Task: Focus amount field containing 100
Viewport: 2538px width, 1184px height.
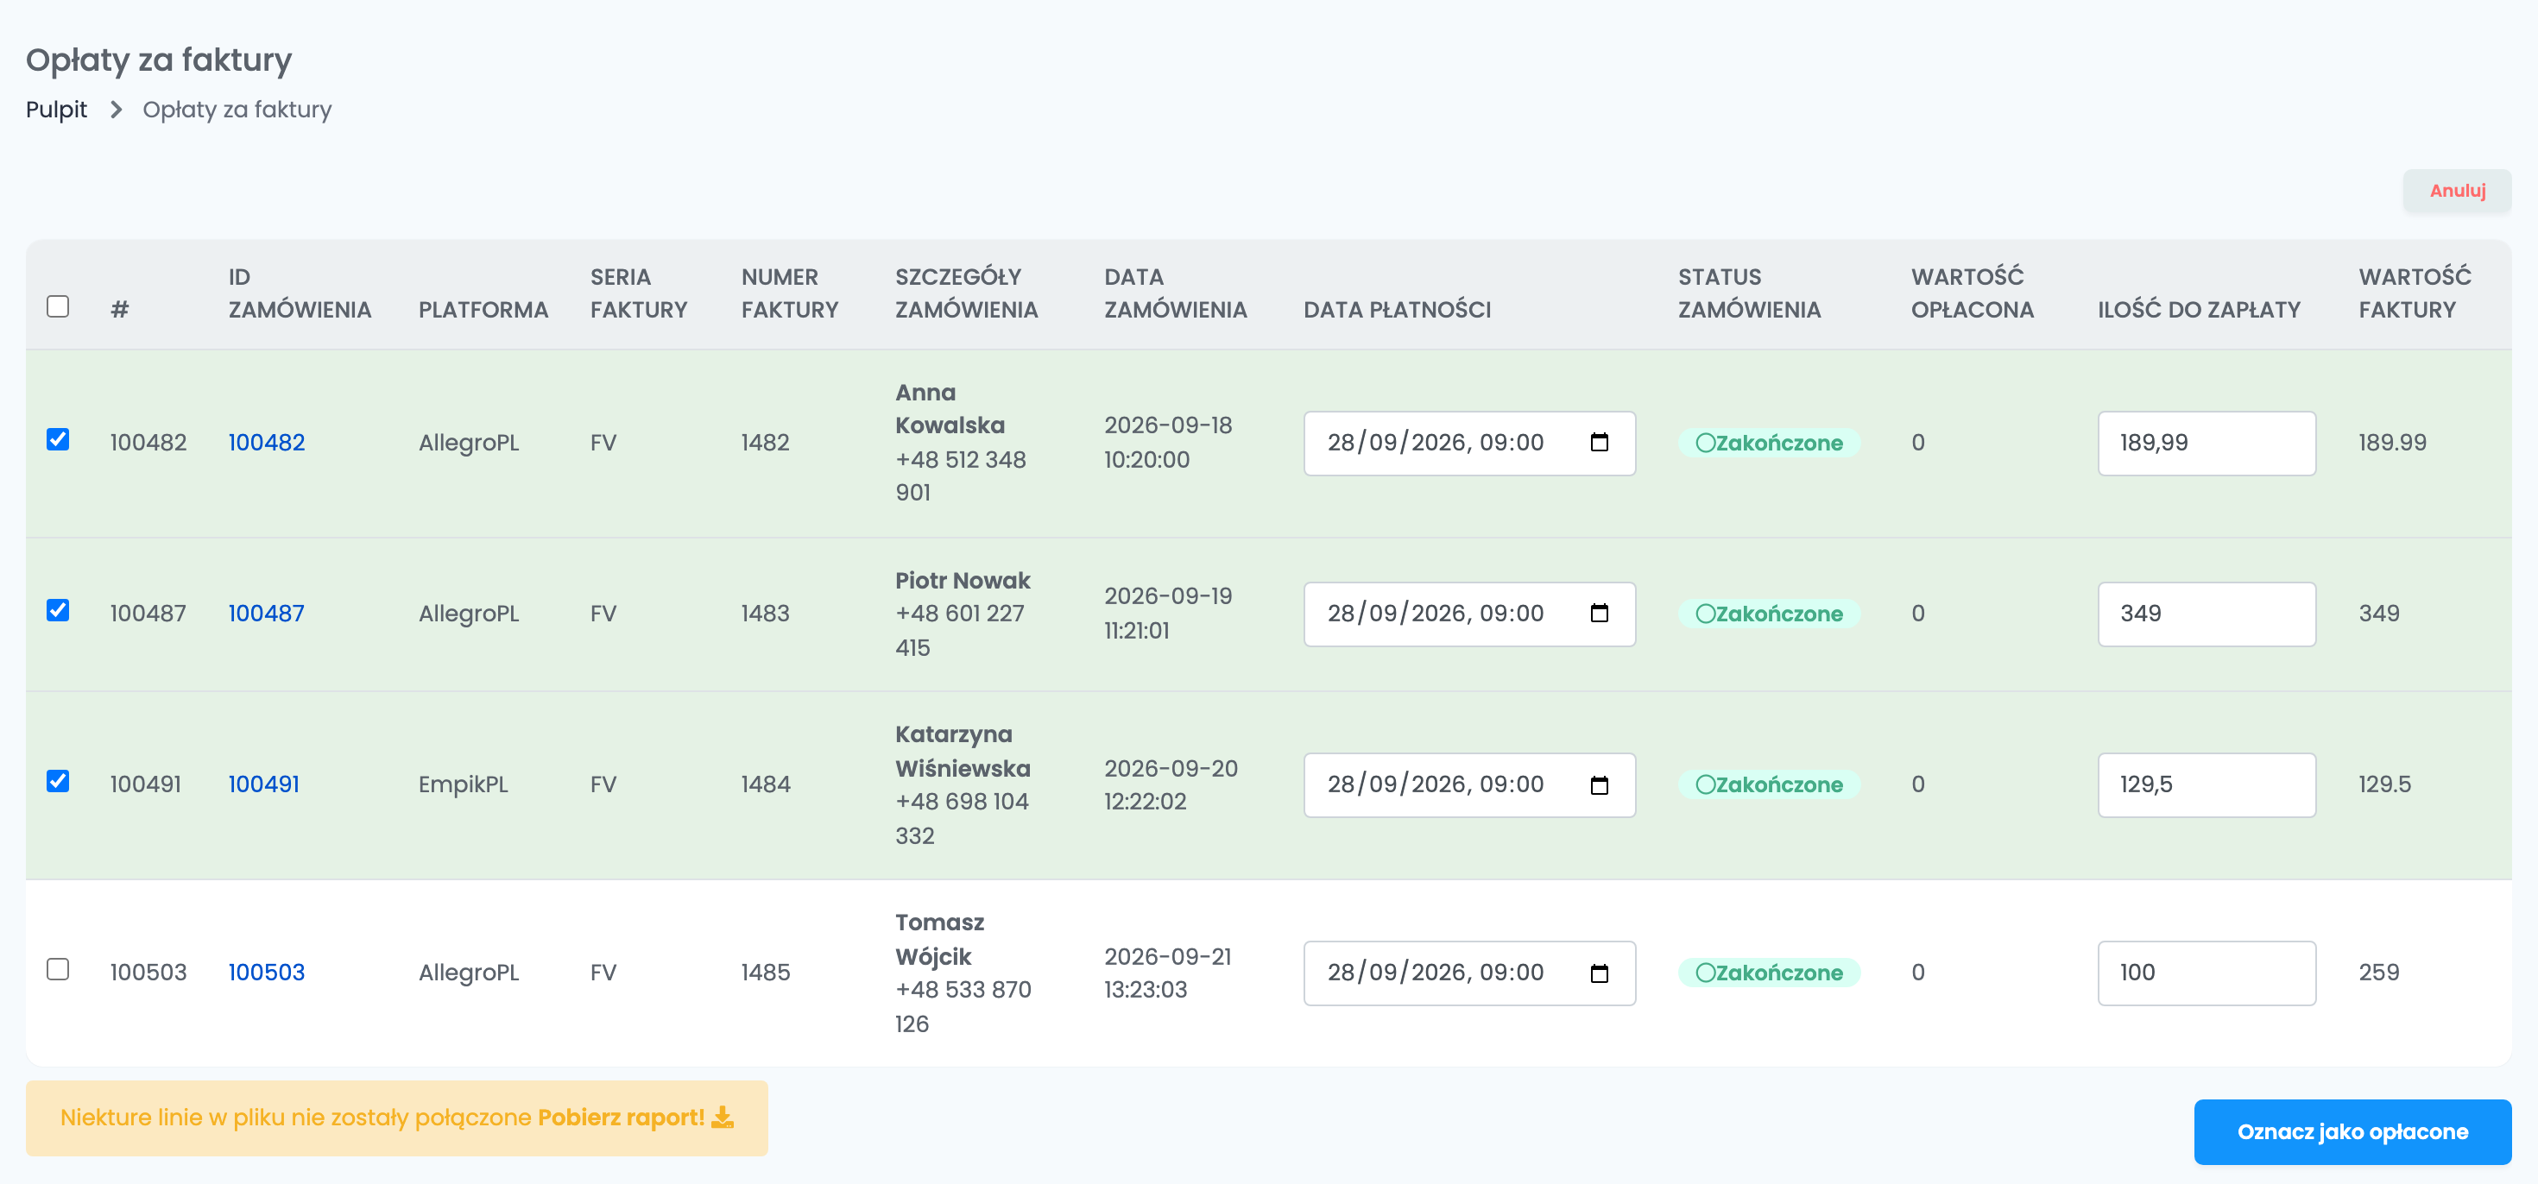Action: tap(2206, 973)
